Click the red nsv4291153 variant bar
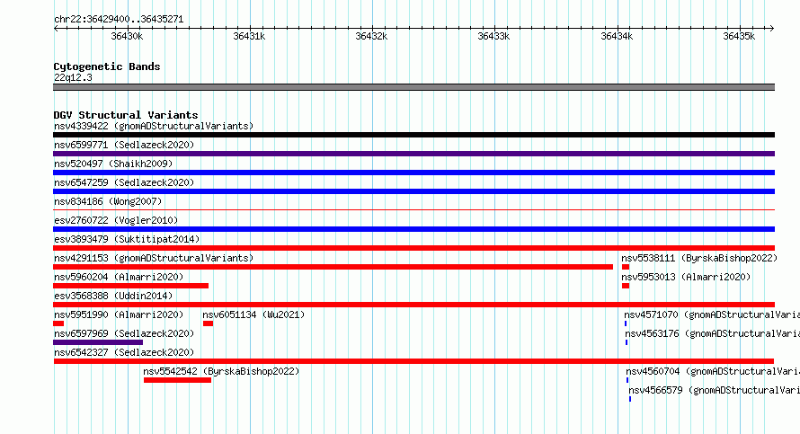Screen dimensions: 800x434 coord(333,267)
